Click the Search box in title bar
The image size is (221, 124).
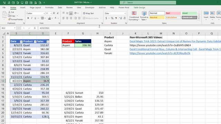click(x=148, y=2)
